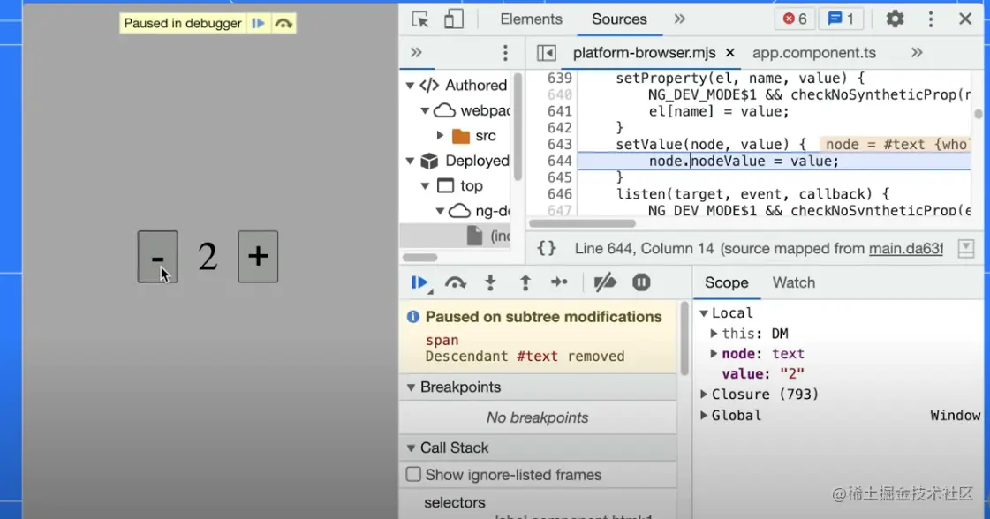The width and height of the screenshot is (990, 519).
Task: Click the coverage icon in the status bar
Action: [966, 249]
